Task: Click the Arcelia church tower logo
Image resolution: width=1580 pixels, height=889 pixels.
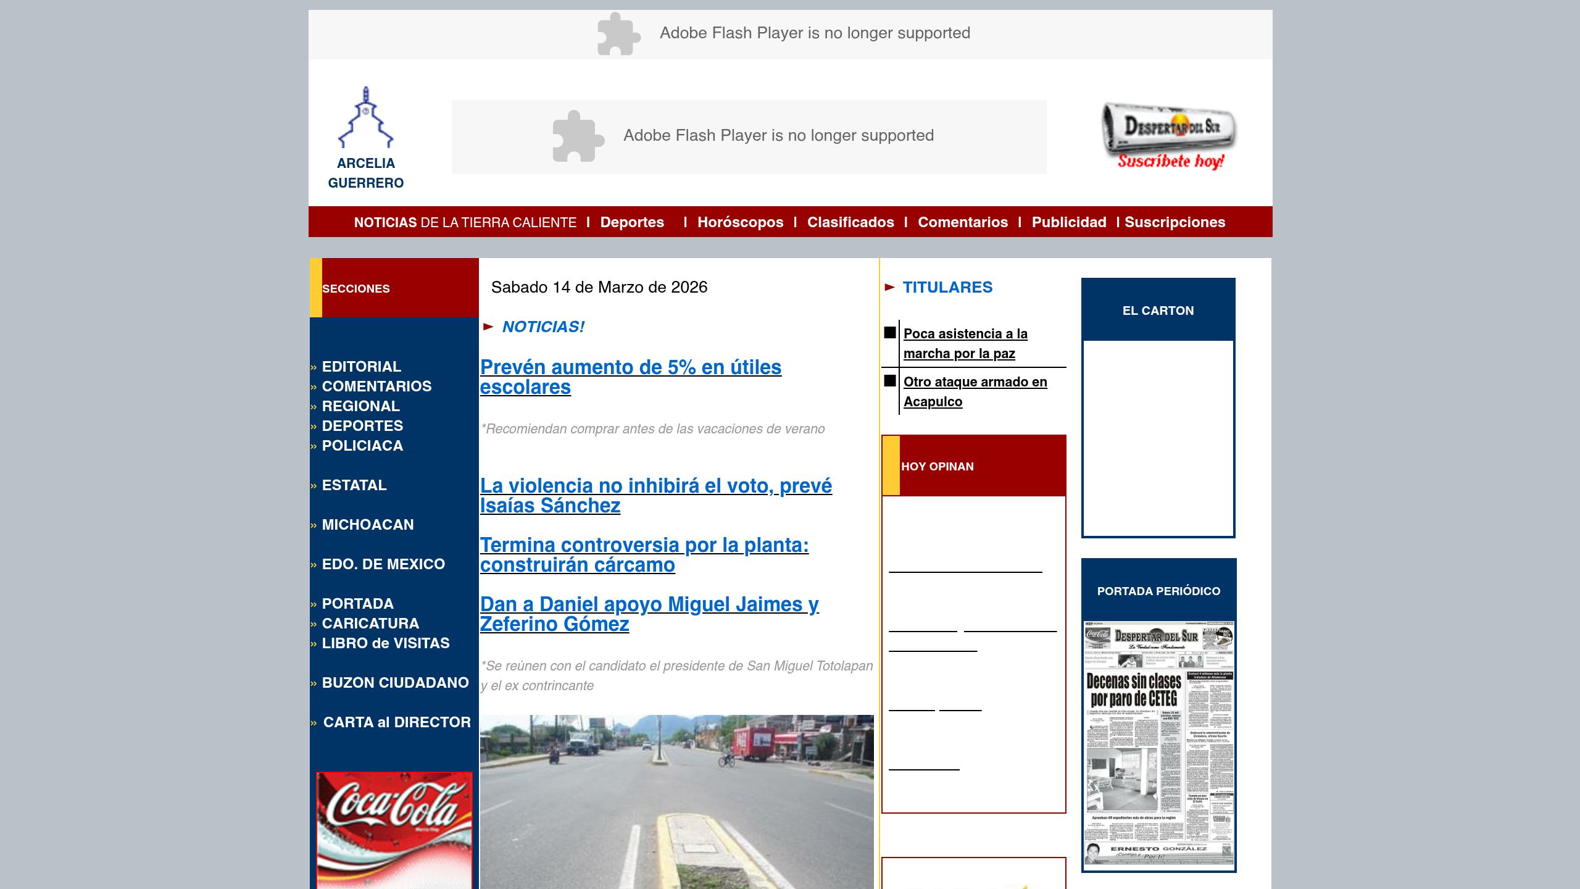Action: tap(365, 117)
